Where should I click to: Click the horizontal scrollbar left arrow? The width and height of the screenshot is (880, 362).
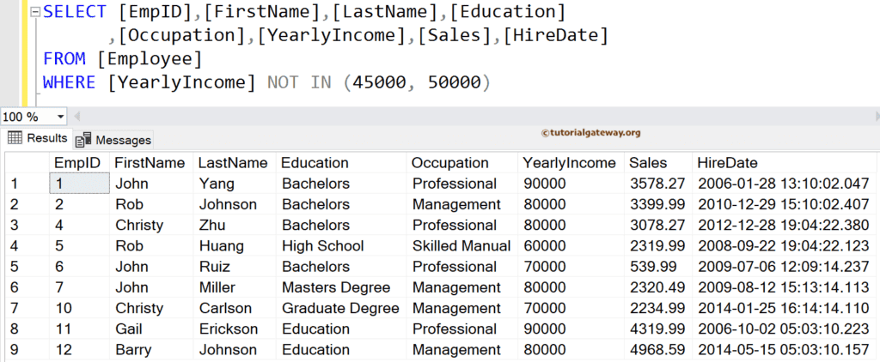[x=79, y=117]
